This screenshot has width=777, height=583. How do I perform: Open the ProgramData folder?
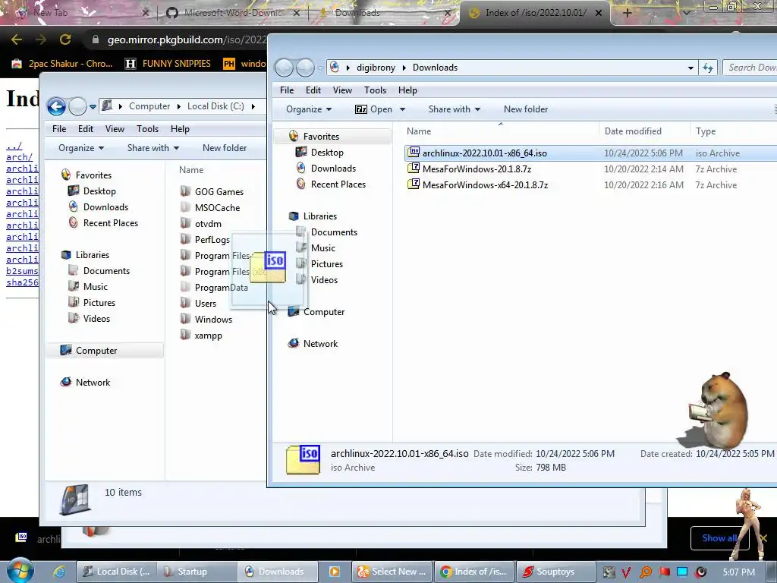[221, 288]
